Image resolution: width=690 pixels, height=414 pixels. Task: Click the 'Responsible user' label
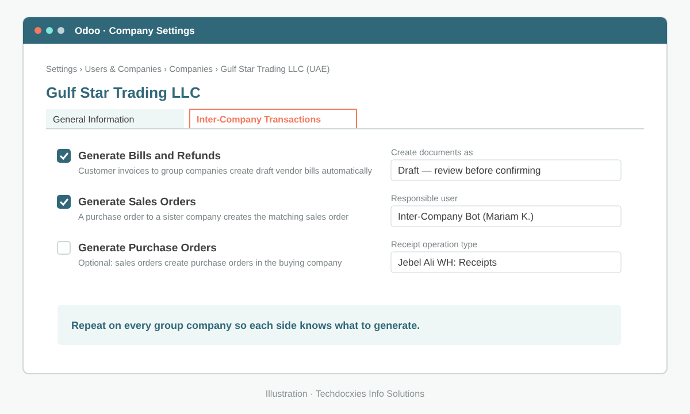424,198
